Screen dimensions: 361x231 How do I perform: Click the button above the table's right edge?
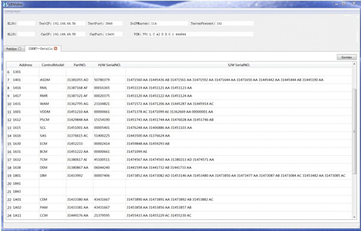[x=347, y=57]
